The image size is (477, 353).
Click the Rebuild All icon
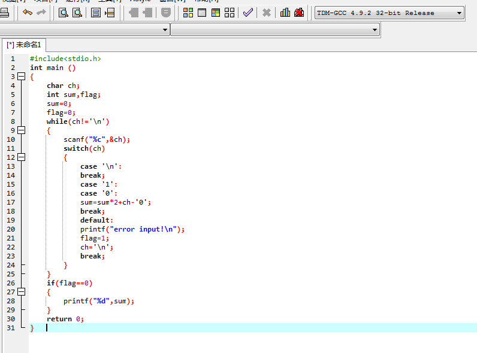[x=230, y=13]
